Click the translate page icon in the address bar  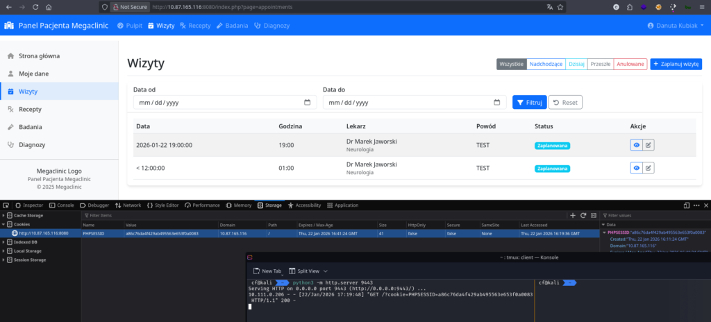tap(549, 7)
